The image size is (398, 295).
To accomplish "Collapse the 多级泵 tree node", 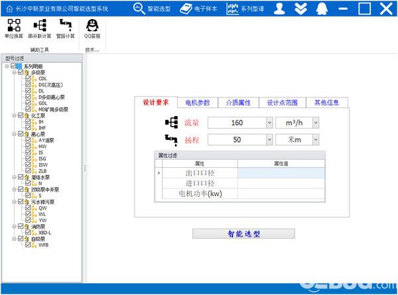I will 14,72.
